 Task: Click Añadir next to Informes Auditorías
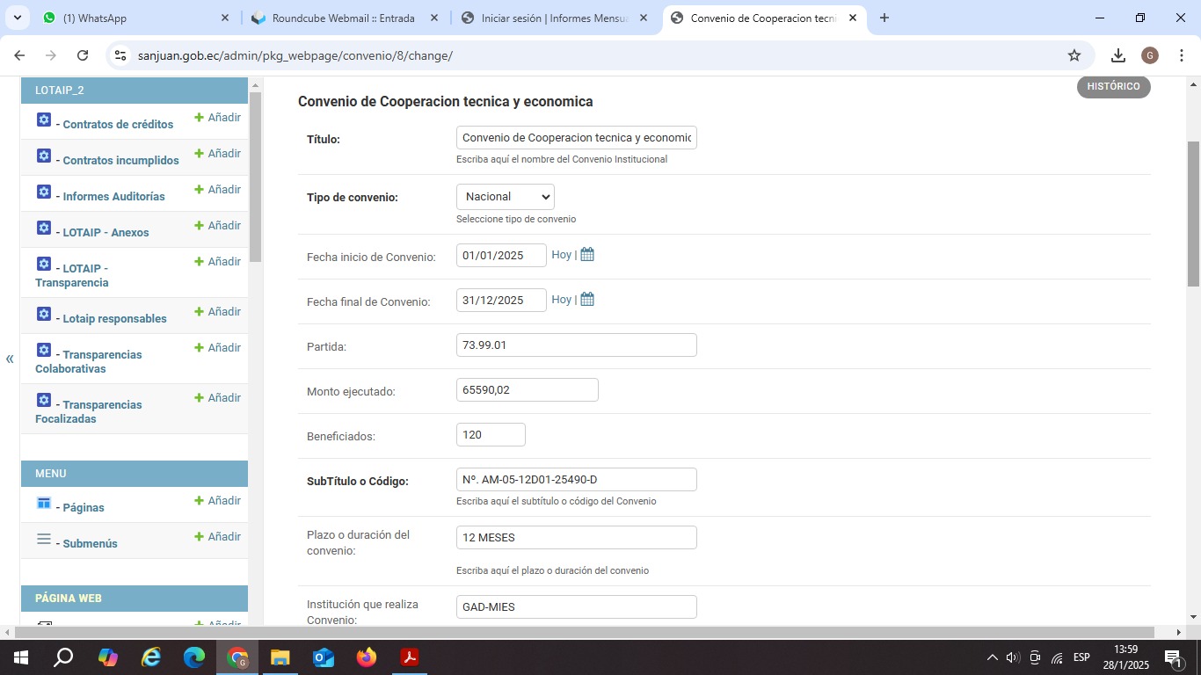pos(217,190)
